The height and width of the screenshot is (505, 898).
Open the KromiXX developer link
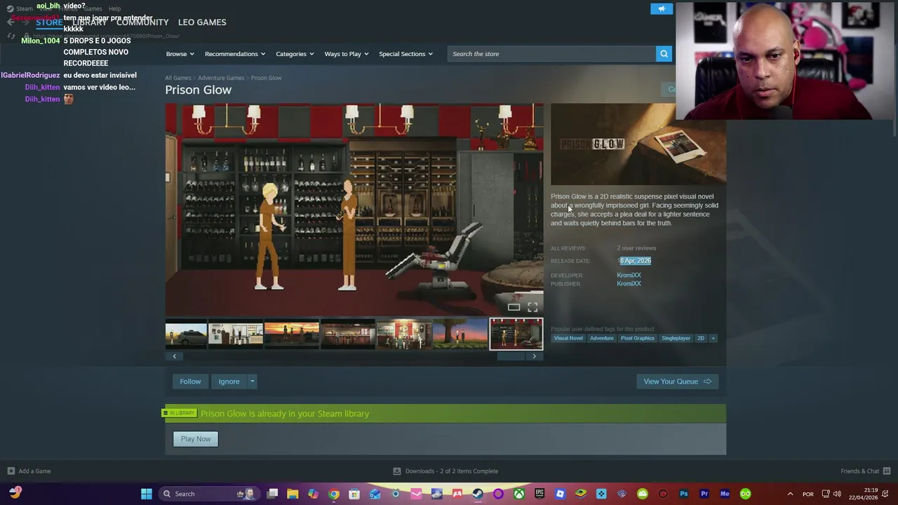(x=629, y=275)
